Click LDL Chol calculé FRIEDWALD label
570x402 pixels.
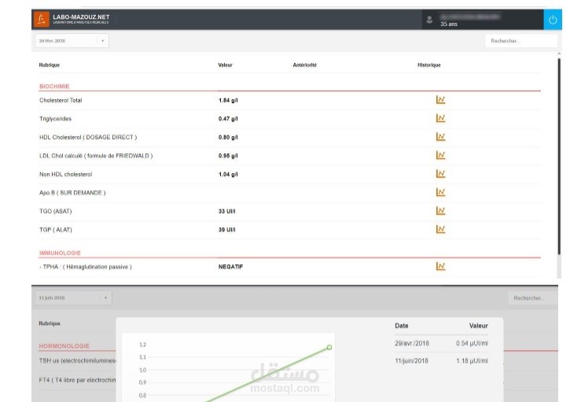click(x=96, y=156)
